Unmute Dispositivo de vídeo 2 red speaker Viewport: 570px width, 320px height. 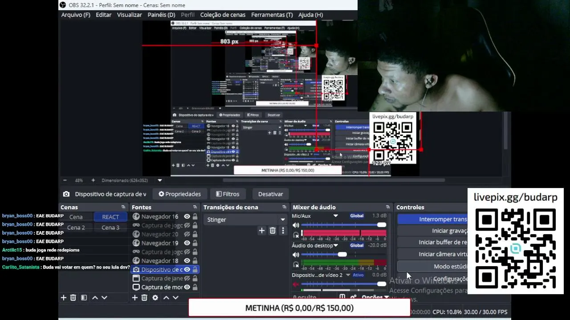click(296, 284)
